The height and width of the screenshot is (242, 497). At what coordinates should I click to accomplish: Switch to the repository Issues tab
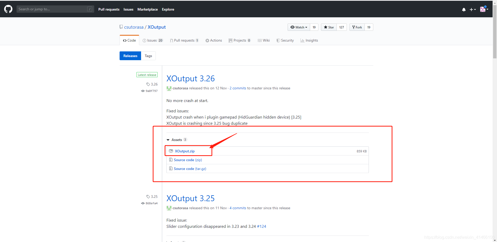(153, 40)
